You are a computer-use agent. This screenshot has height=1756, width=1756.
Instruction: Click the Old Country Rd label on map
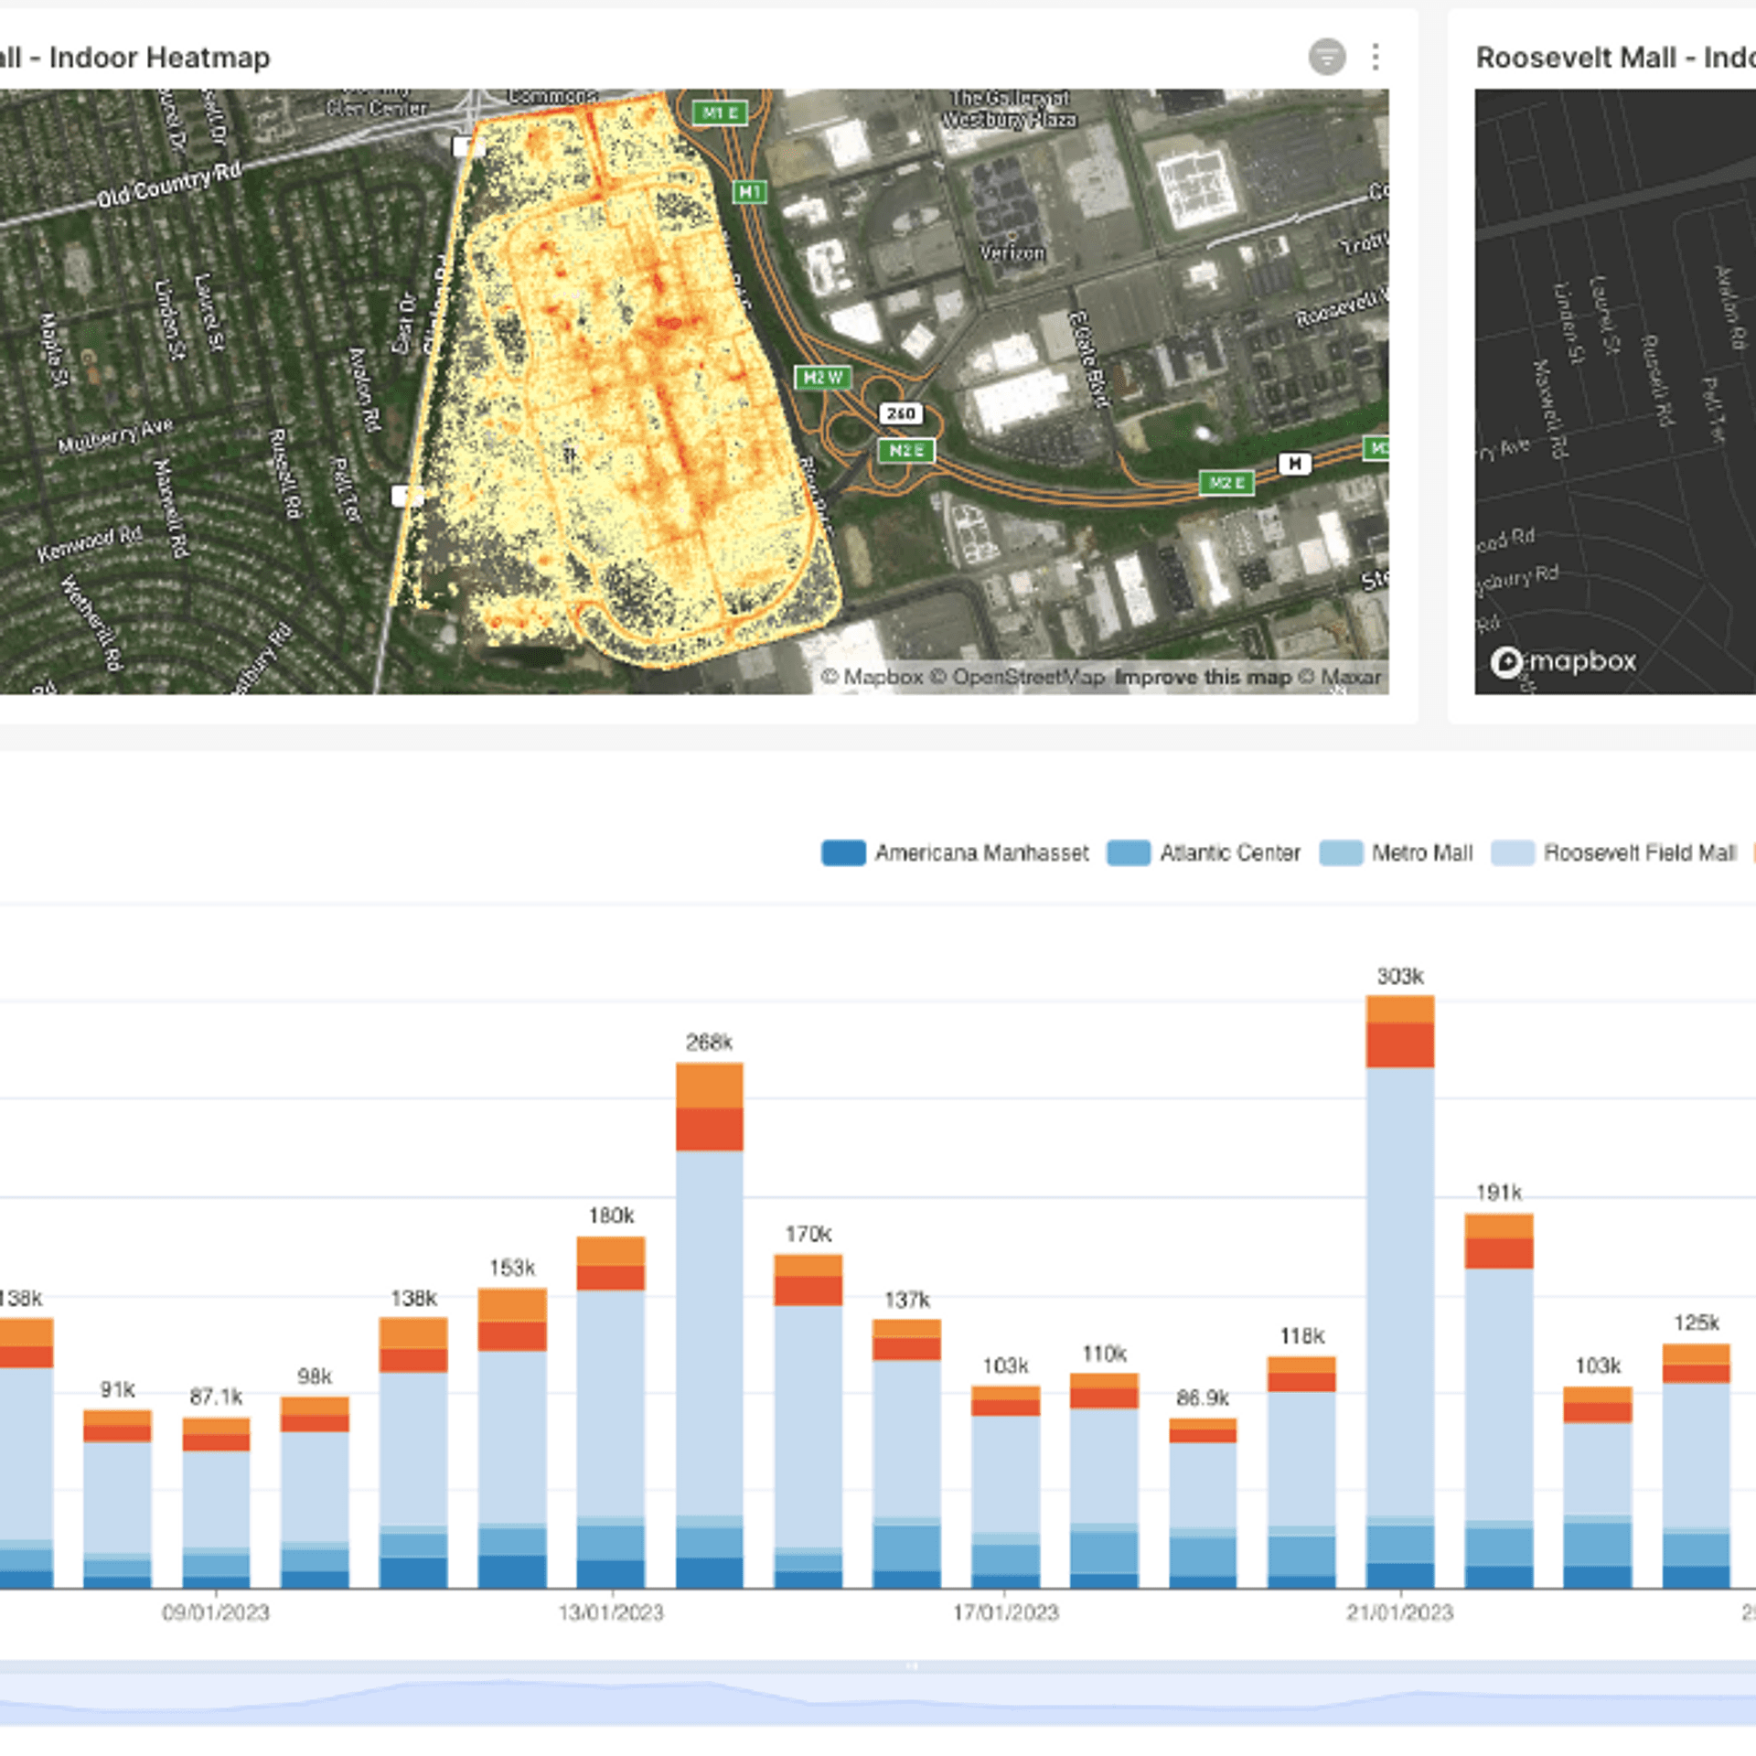[169, 185]
